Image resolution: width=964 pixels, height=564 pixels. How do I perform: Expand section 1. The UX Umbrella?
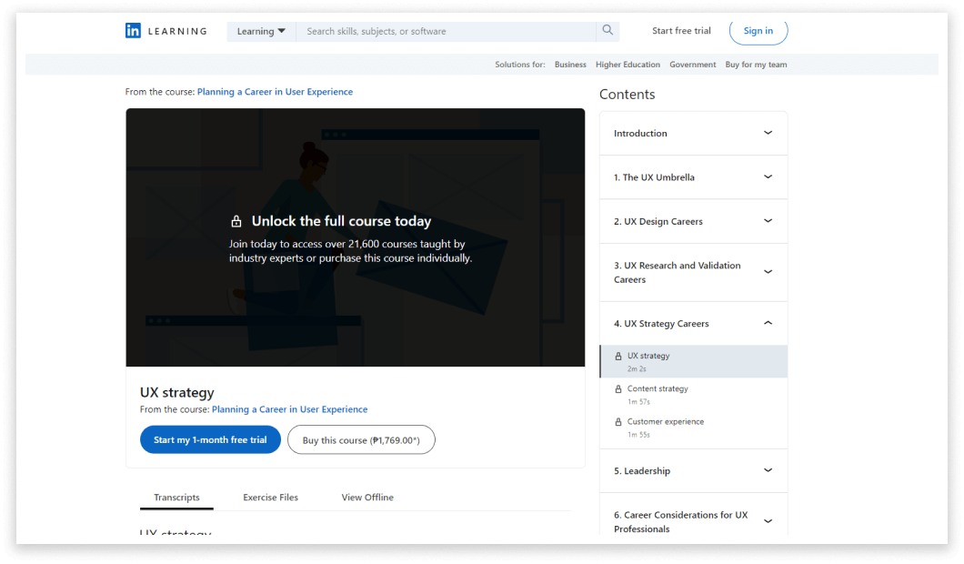point(694,177)
